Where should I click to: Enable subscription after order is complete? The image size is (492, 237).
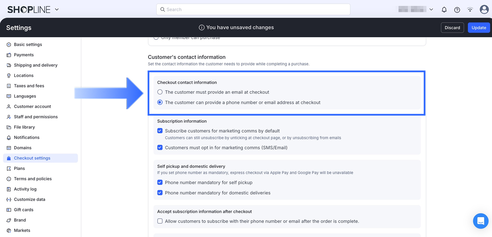[x=160, y=221]
